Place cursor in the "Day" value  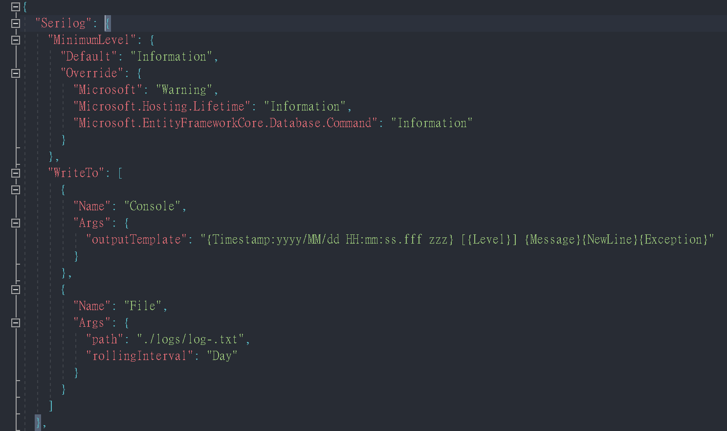coord(222,356)
